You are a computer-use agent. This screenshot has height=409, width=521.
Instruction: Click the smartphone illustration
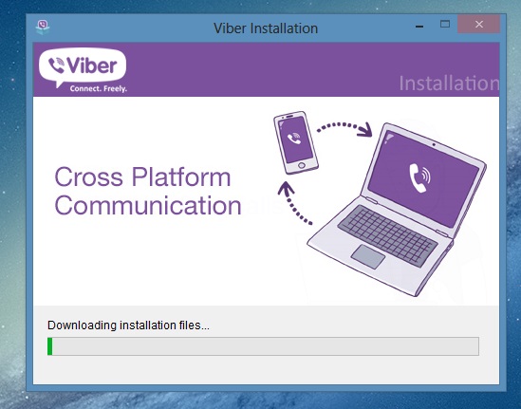point(296,142)
